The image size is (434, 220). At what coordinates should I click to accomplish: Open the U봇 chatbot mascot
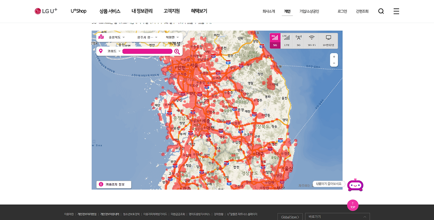pos(355,185)
